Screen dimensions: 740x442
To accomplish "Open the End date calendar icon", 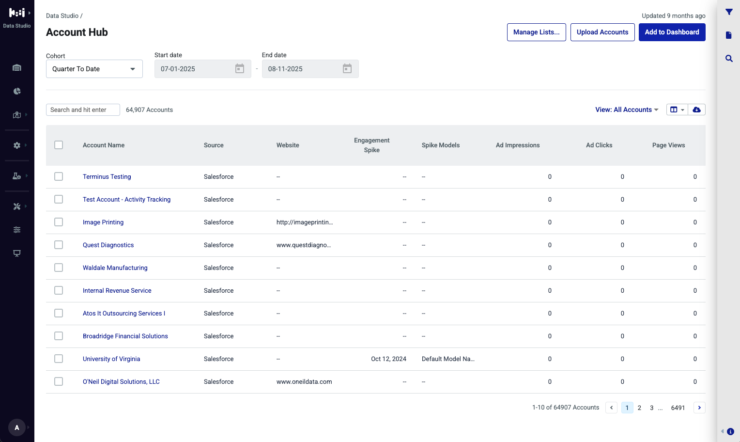I will click(x=347, y=69).
